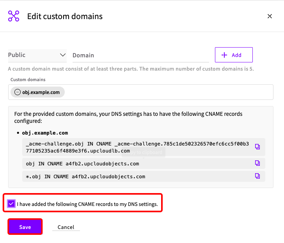Screen dimensions: 284x243
Task: Click the 'Edit custom domains' dialog title
Action: [x=65, y=16]
